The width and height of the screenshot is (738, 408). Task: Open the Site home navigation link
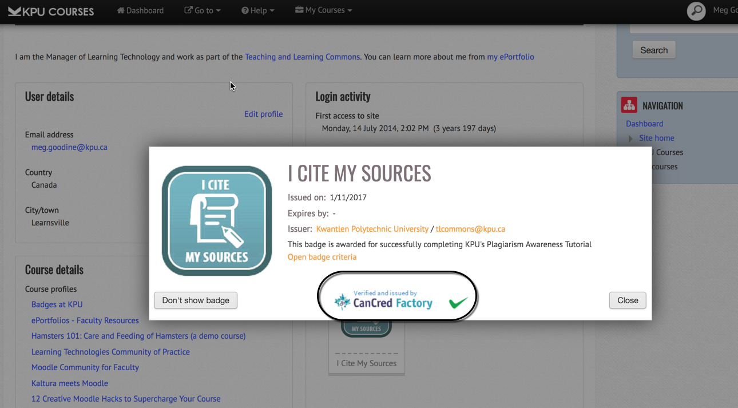[656, 138]
